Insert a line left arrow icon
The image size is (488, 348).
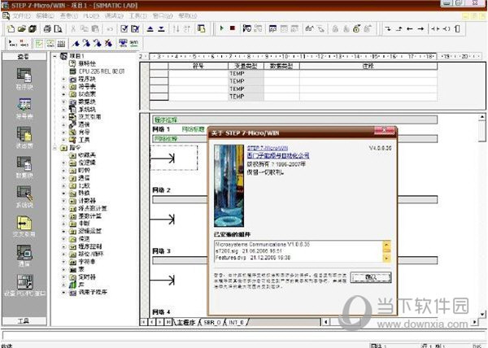pyautogui.click(x=410, y=29)
